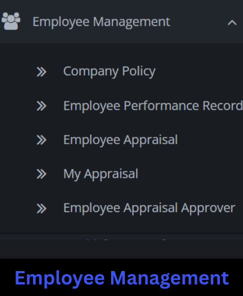Click the word Approver in the last submenu item
Image resolution: width=243 pixels, height=296 pixels.
pyautogui.click(x=208, y=208)
